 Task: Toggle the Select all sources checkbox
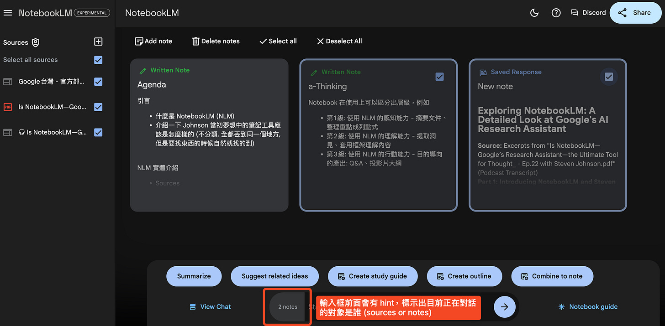coord(98,60)
